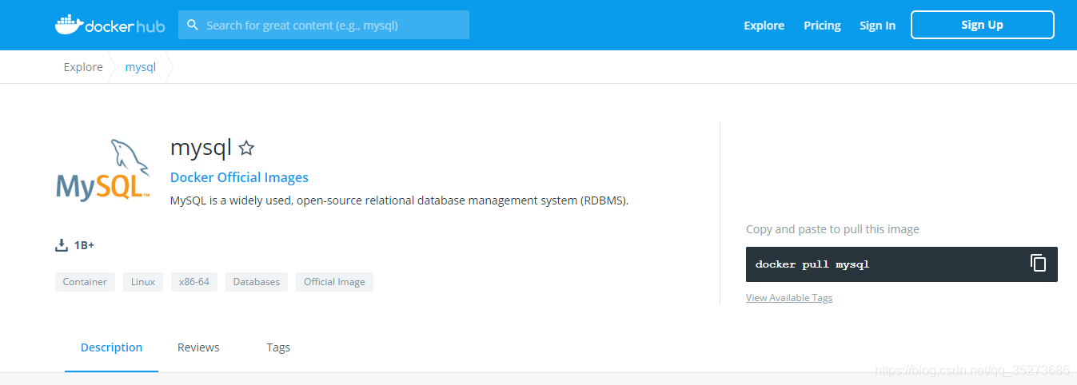Switch to the Tags tab
Viewport: 1077px width, 385px height.
tap(278, 347)
